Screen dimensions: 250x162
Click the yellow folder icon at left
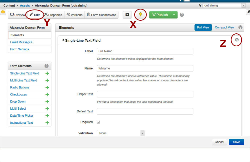pyautogui.click(x=3, y=12)
